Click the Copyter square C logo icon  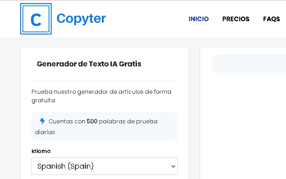(x=36, y=19)
